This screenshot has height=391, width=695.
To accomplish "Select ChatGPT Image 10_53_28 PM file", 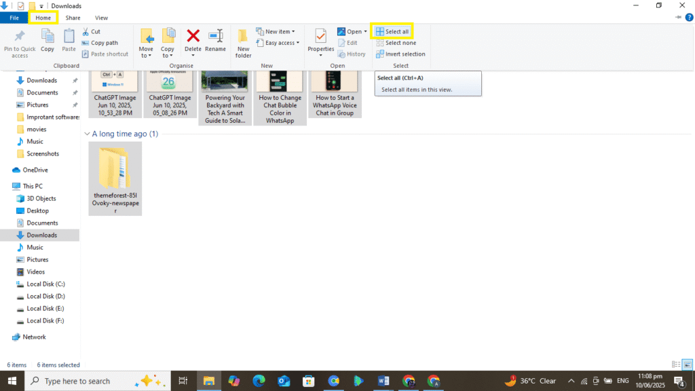I will (115, 94).
